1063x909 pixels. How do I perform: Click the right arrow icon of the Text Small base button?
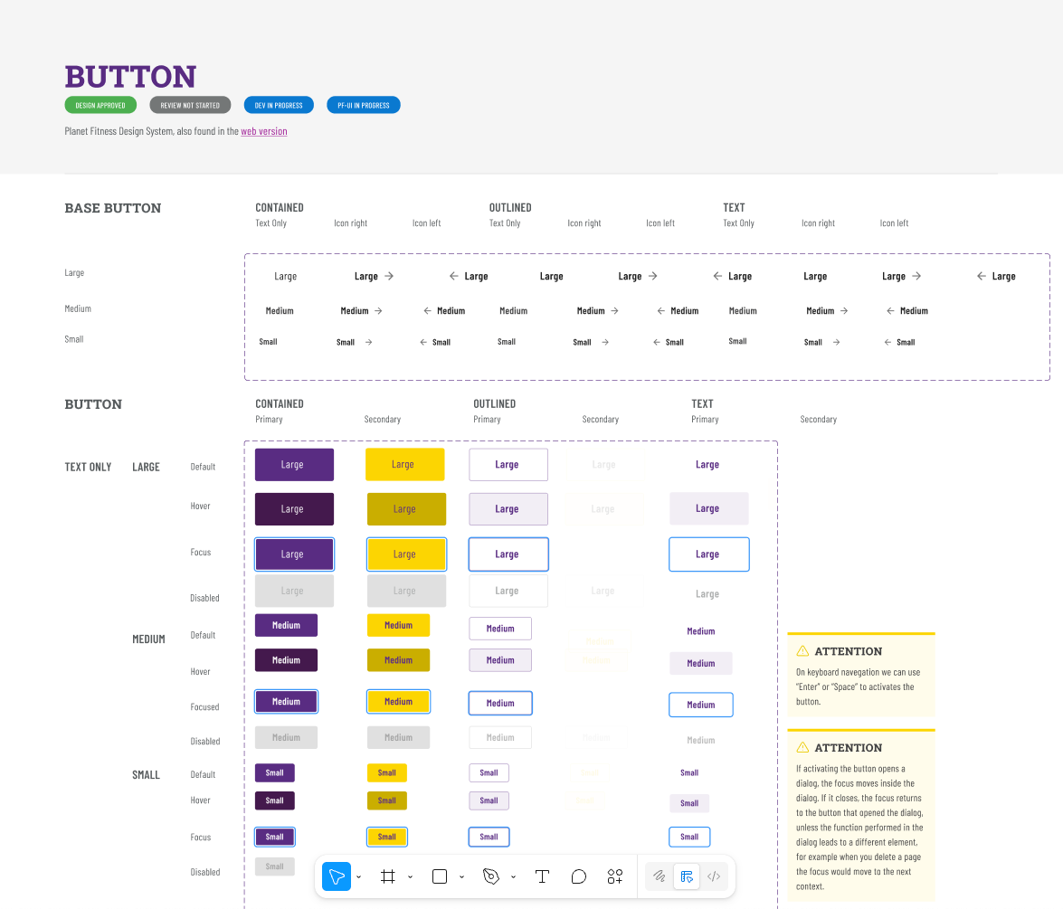837,342
